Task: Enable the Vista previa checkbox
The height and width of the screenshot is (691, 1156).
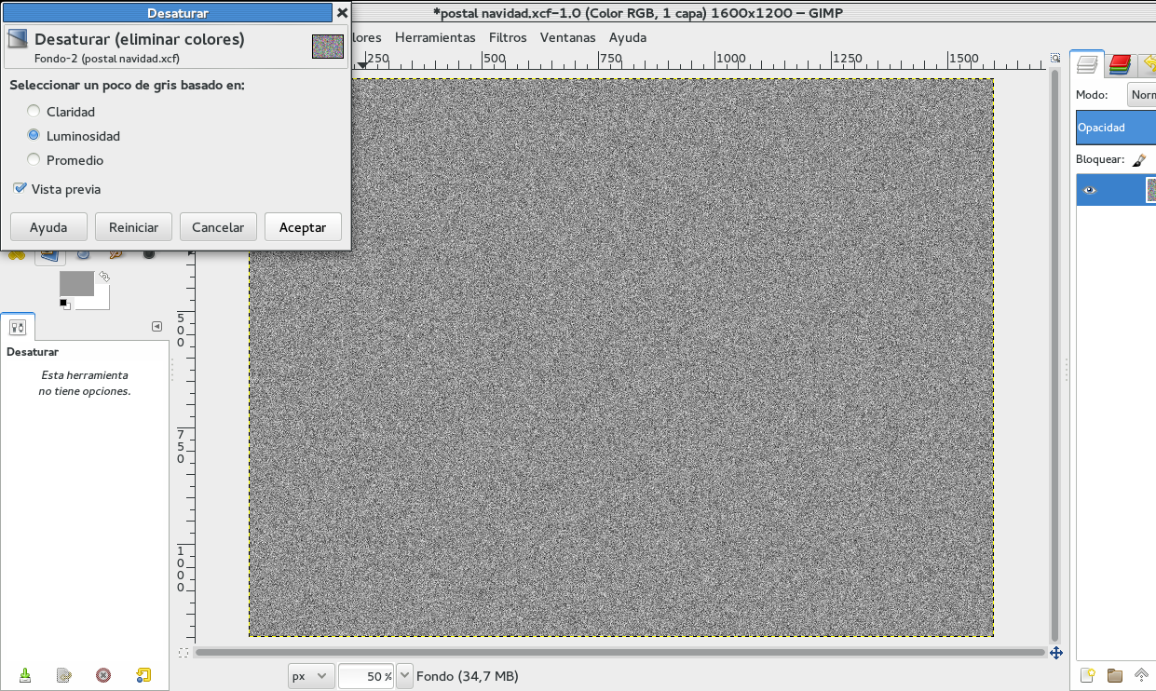Action: (20, 189)
